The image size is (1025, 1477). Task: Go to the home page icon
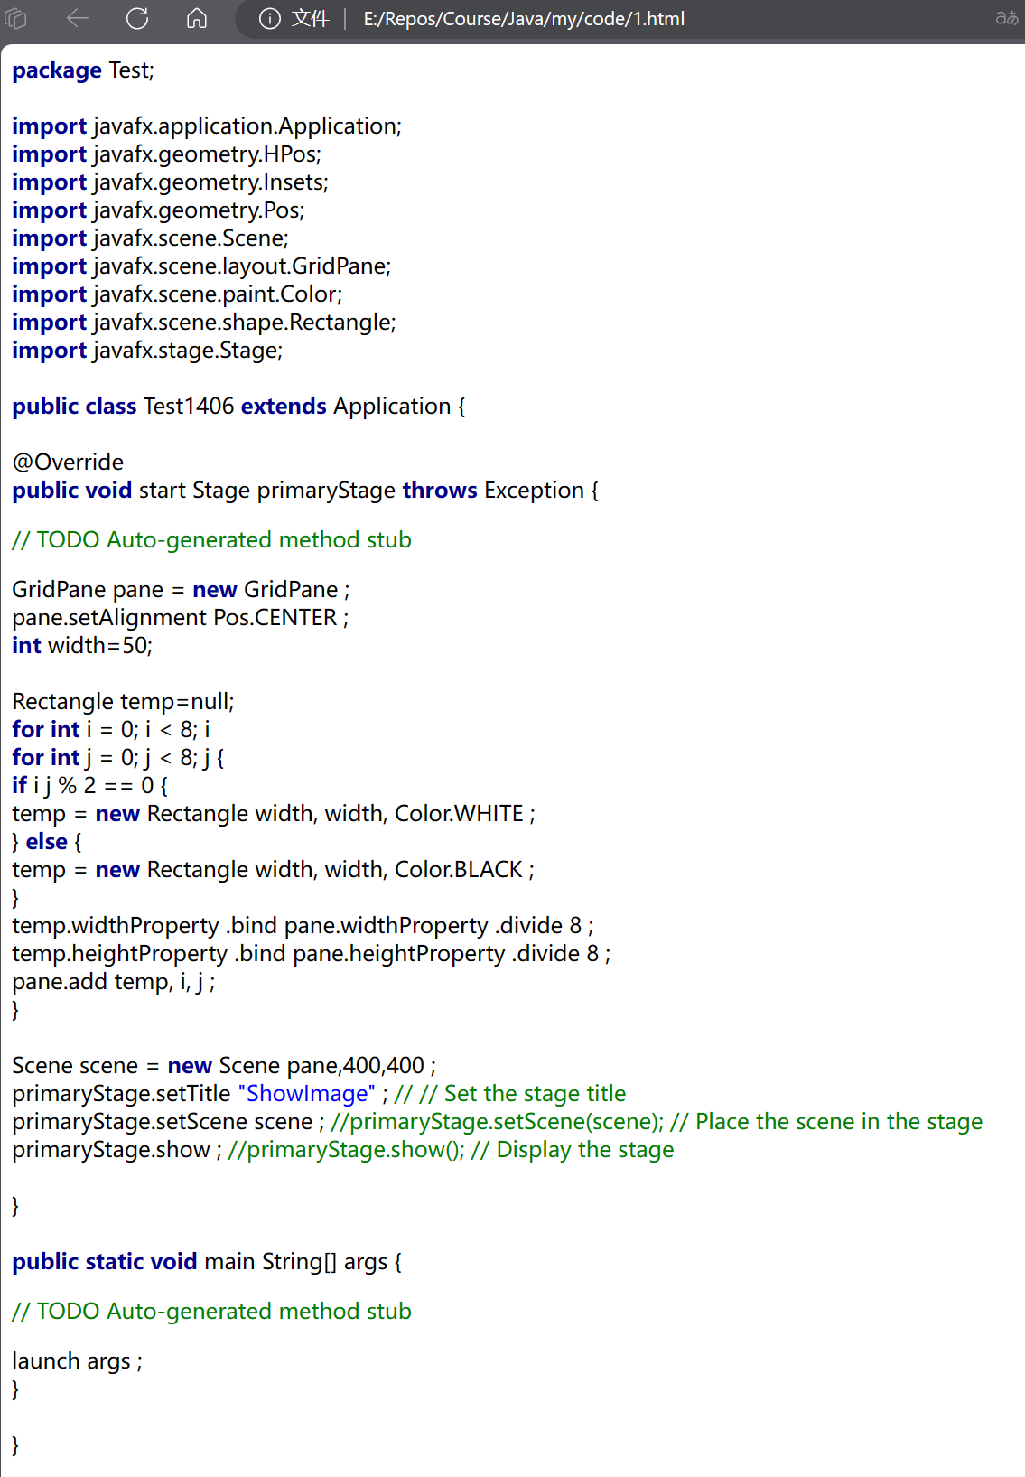click(x=197, y=18)
